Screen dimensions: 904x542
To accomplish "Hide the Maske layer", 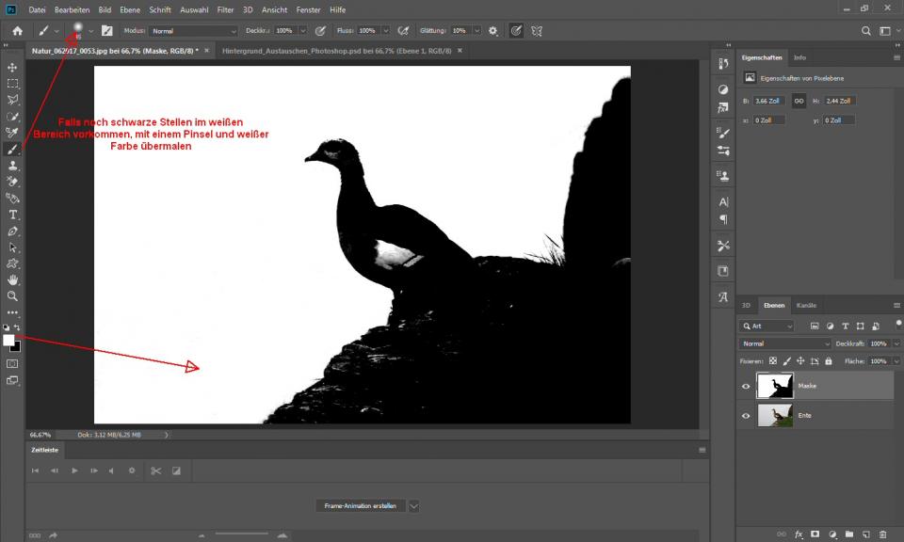I will pos(747,386).
